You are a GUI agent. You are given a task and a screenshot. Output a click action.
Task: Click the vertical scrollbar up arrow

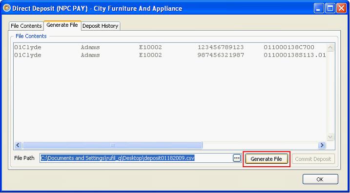pyautogui.click(x=330, y=47)
